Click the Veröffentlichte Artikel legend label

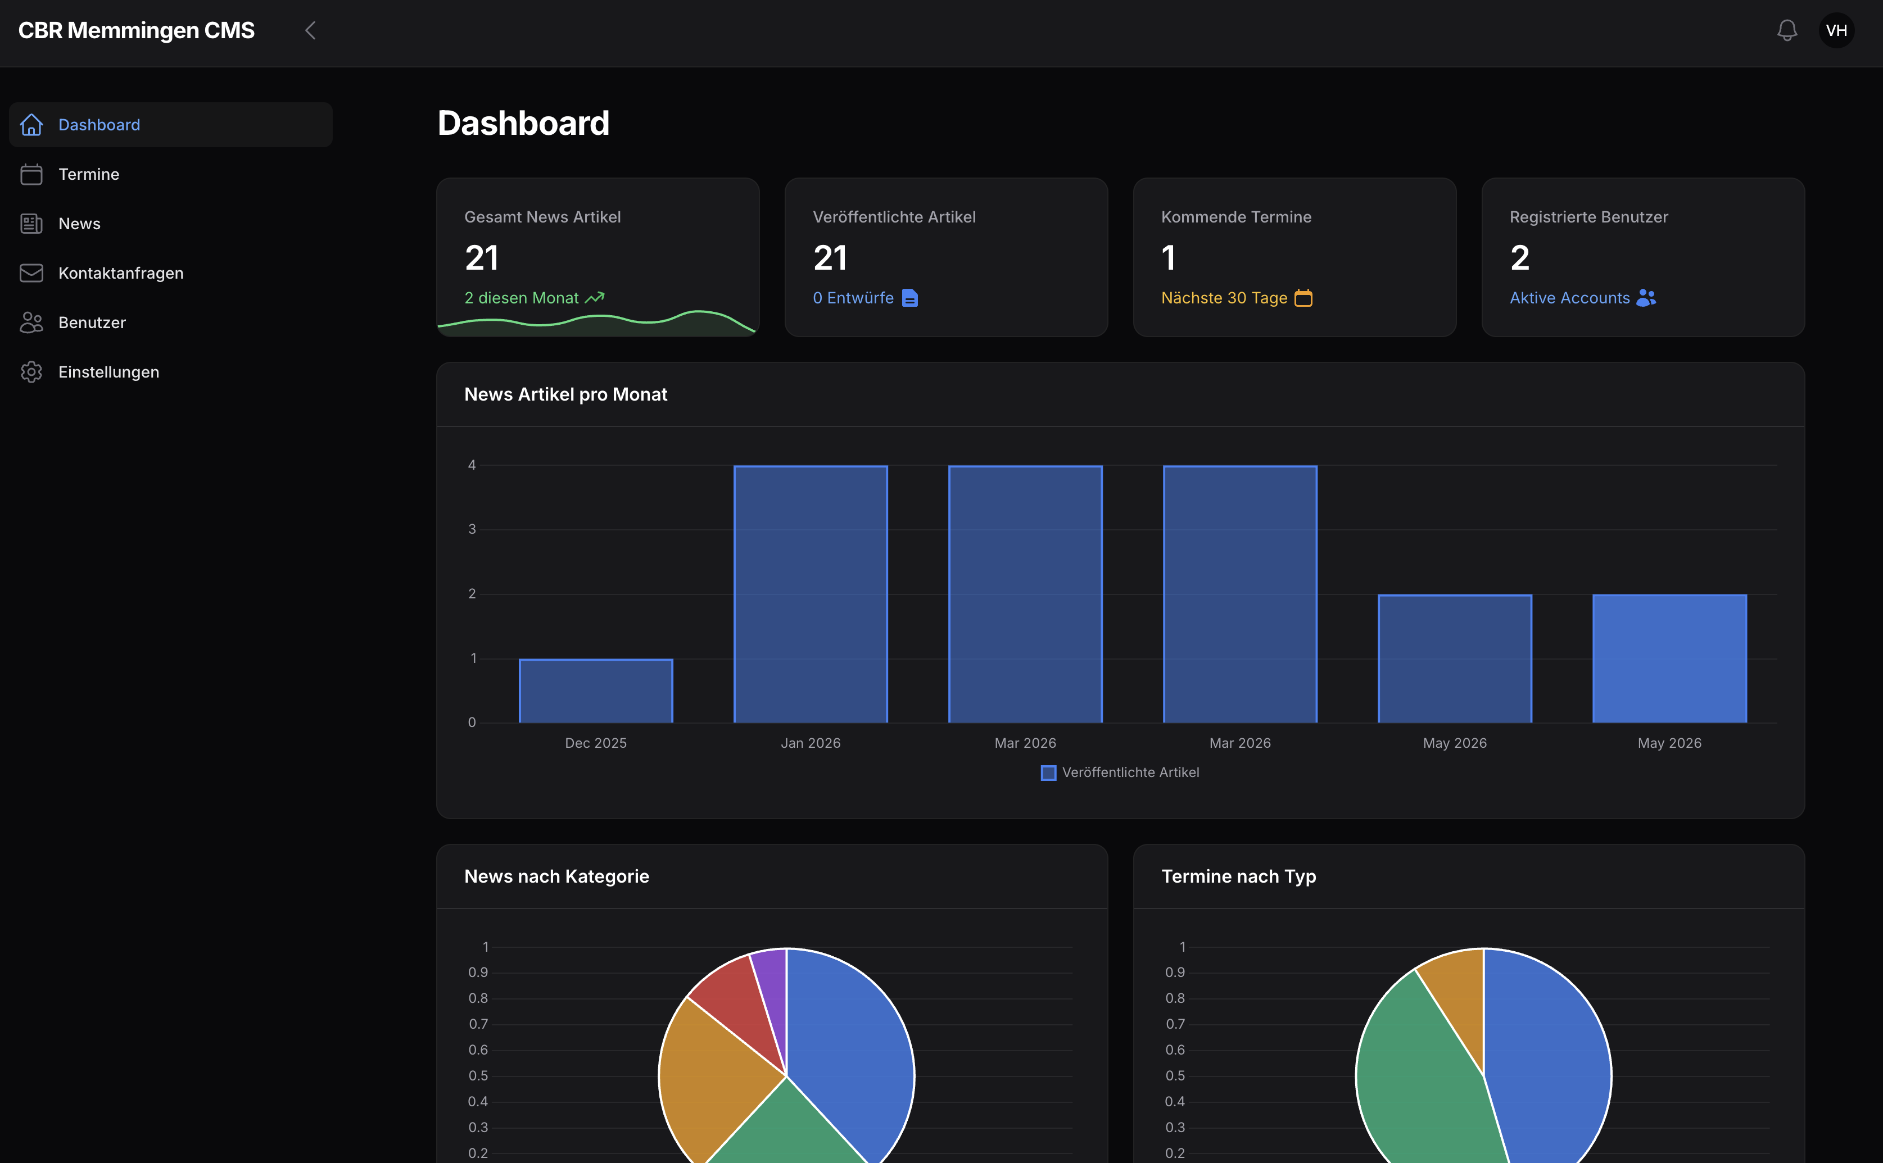(x=1130, y=773)
